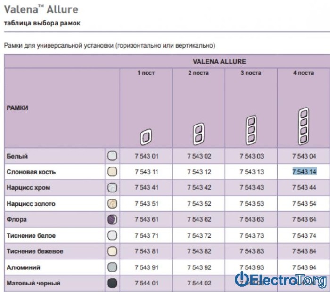Click the code 7 543 64
The width and height of the screenshot is (330, 292).
coord(305,219)
